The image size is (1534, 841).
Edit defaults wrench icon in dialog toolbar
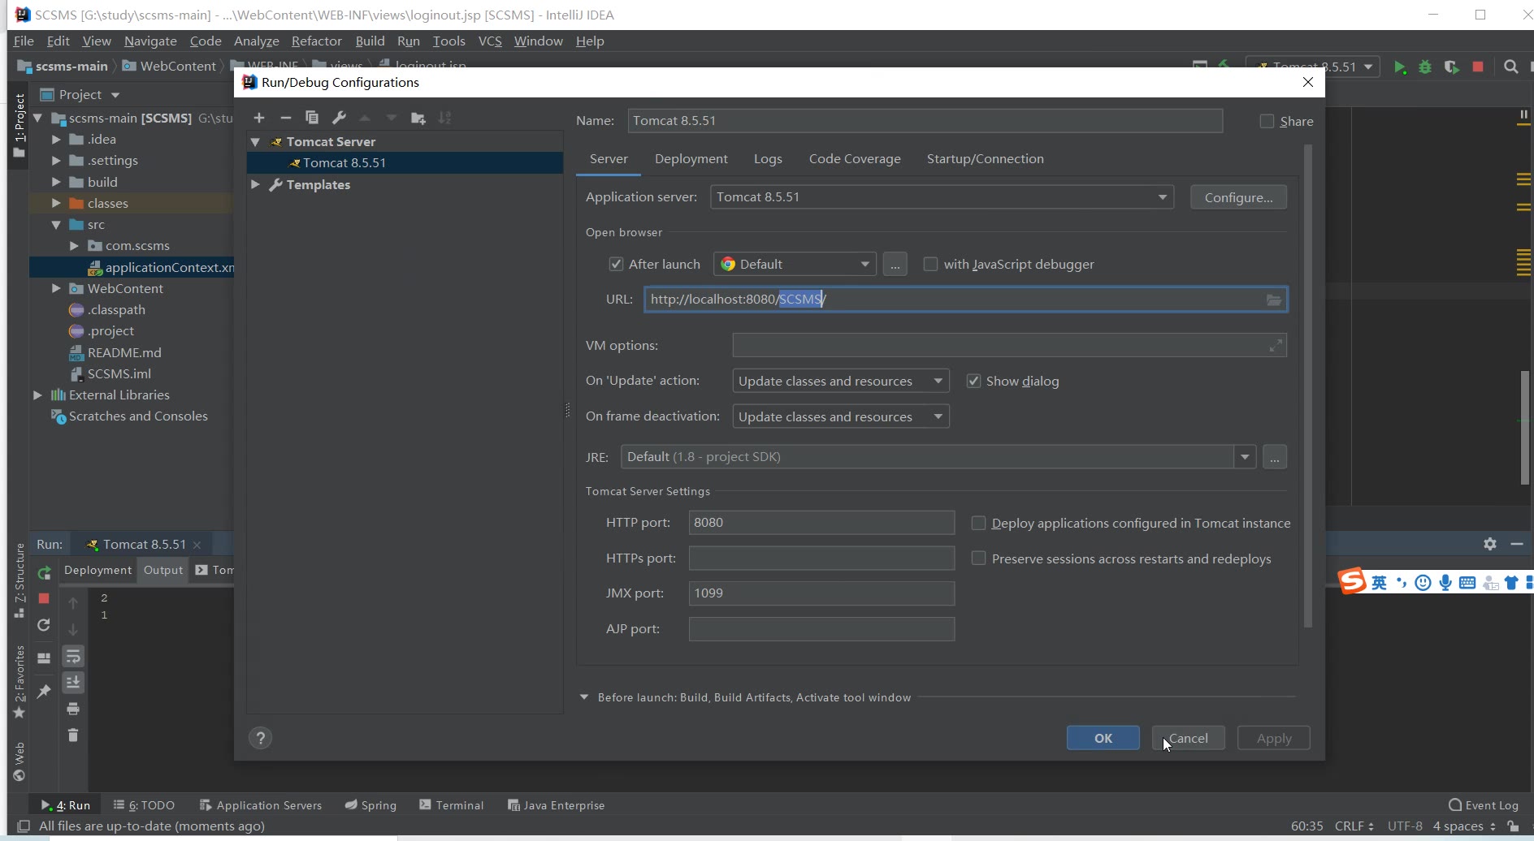click(x=339, y=118)
